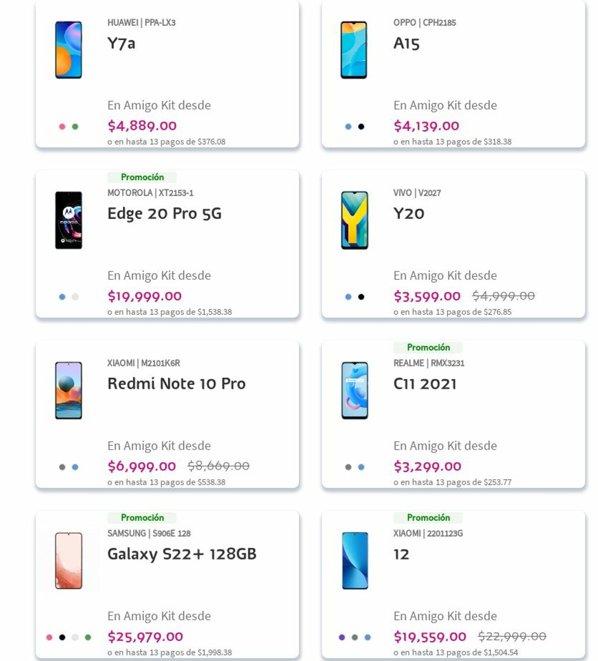Open the Huawei Y7a product thumbnail
This screenshot has height=661, width=598.
[x=68, y=50]
